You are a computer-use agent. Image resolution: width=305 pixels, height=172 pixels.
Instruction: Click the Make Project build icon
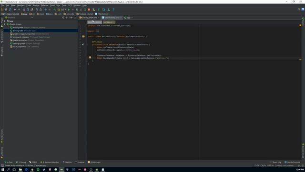point(55,10)
